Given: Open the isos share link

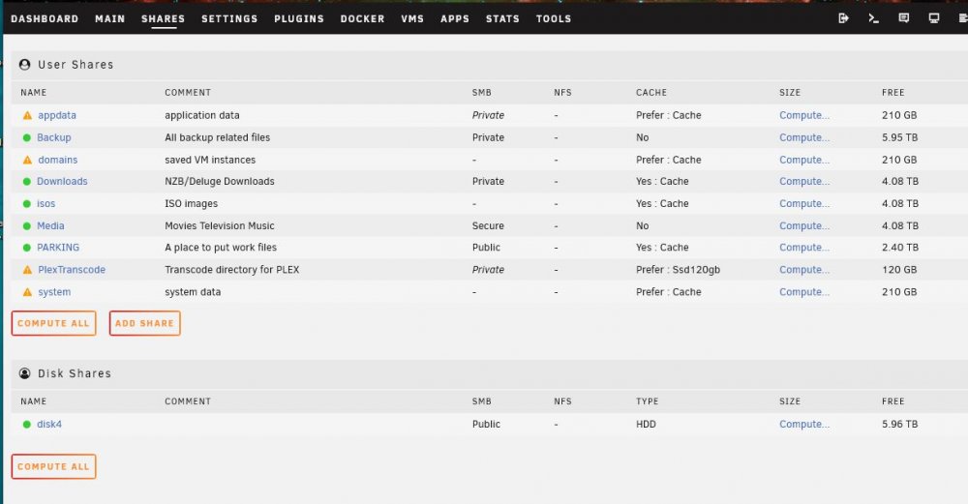Looking at the screenshot, I should point(45,203).
